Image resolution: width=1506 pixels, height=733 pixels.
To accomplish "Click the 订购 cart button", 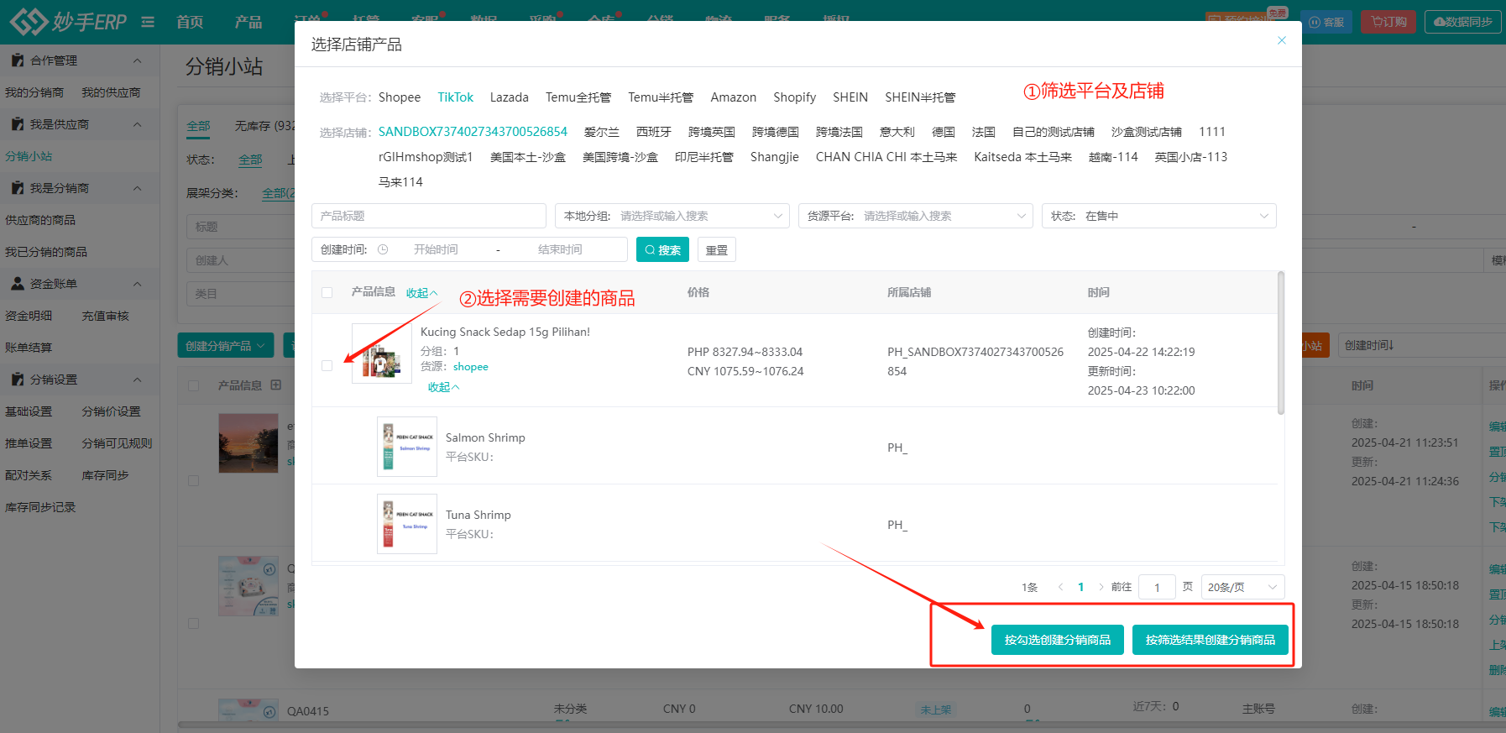I will click(x=1388, y=22).
